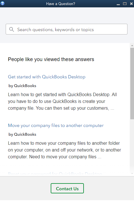
Task: Click the Move your company files summary text
Action: 65,150
